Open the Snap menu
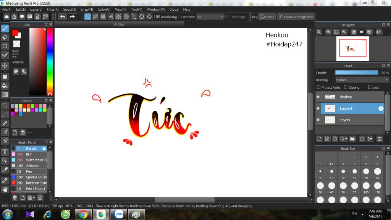391x220 pixels. pos(87,9)
